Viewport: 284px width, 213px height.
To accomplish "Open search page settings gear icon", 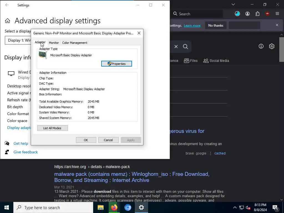I will coord(272,46).
